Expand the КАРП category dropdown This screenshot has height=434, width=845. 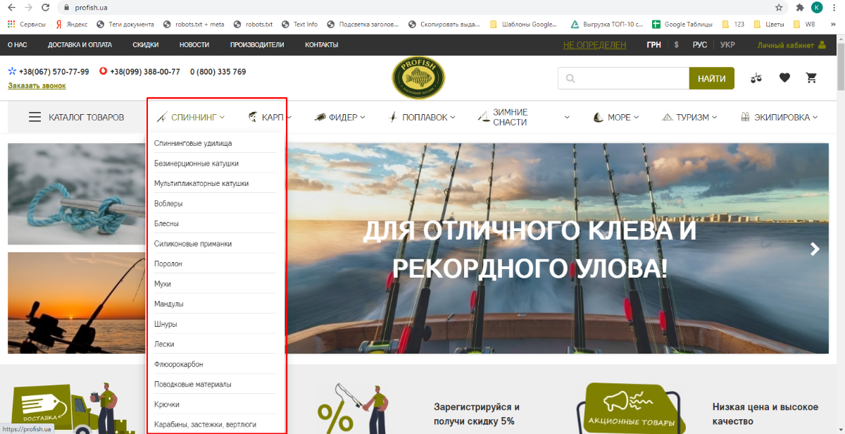pyautogui.click(x=270, y=117)
